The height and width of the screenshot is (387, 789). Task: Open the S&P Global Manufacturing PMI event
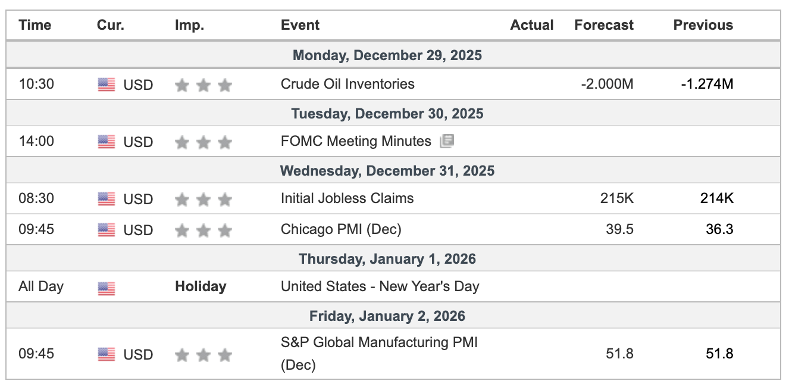pos(379,342)
